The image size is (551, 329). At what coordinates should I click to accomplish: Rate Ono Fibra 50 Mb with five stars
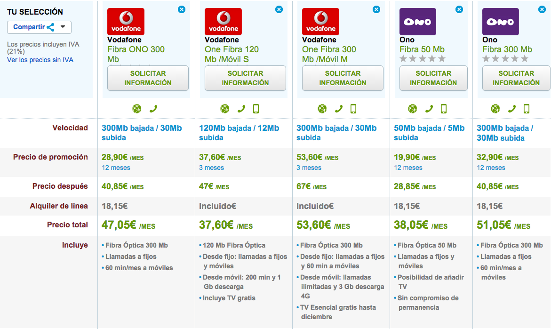click(x=441, y=59)
